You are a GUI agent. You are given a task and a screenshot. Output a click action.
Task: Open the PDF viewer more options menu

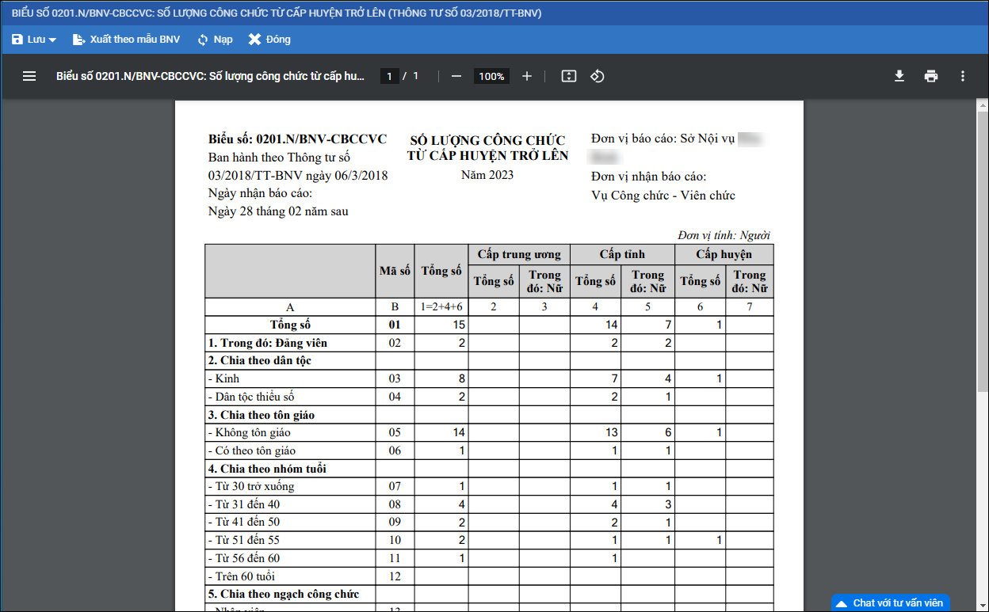963,76
